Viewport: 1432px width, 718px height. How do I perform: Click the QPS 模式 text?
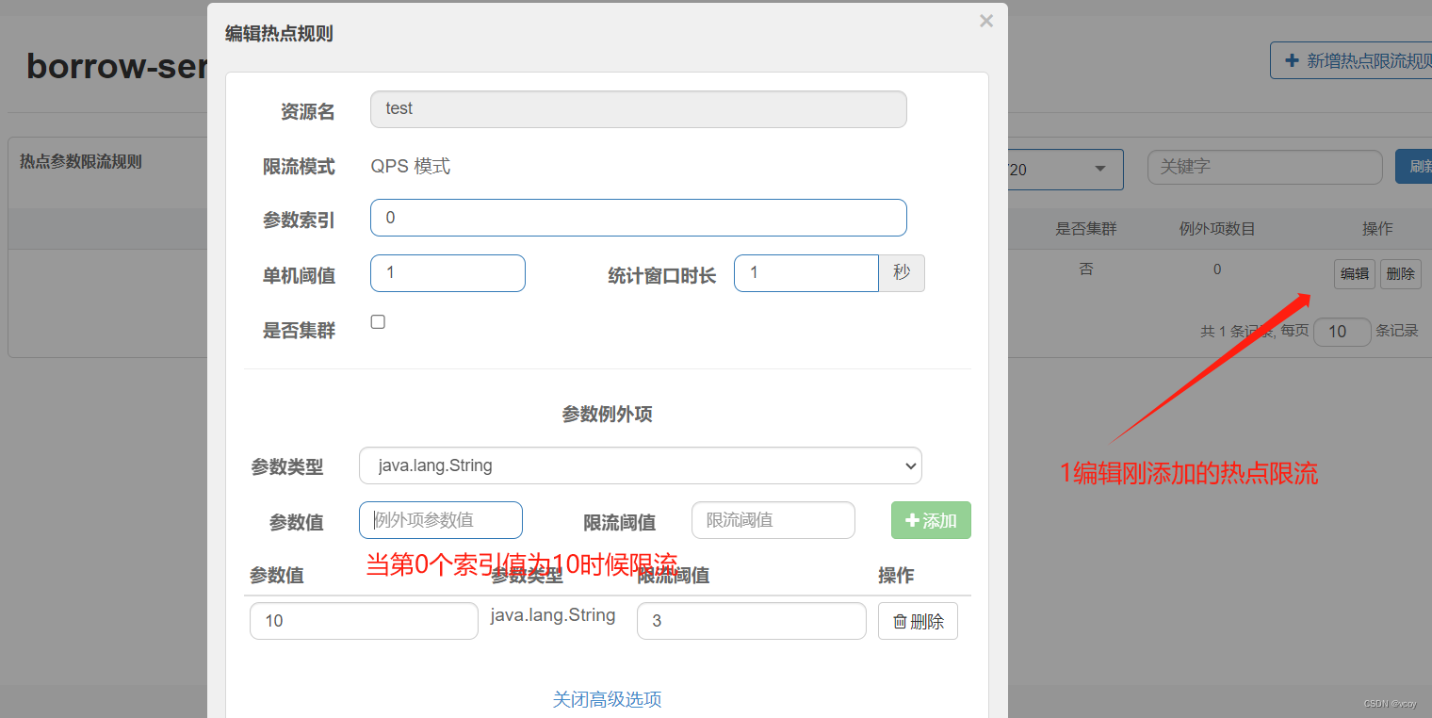point(411,167)
